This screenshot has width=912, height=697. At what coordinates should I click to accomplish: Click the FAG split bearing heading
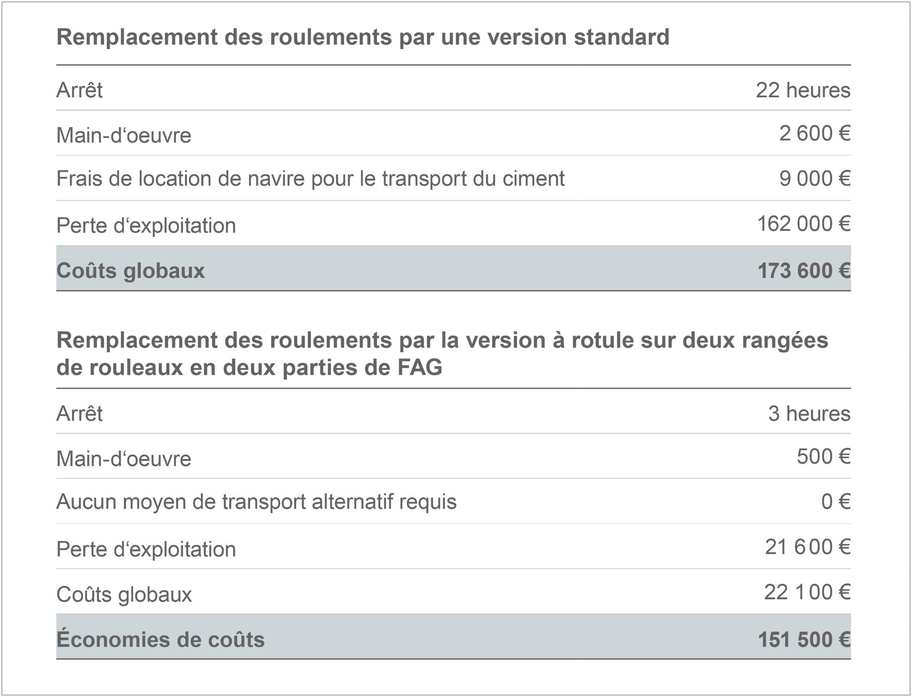(x=442, y=353)
